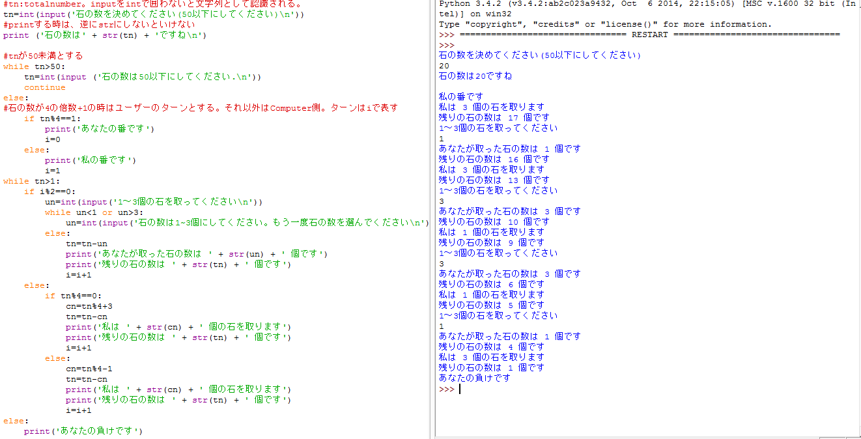Click the entered value 20 in the shell
This screenshot has width=861, height=439.
(444, 66)
